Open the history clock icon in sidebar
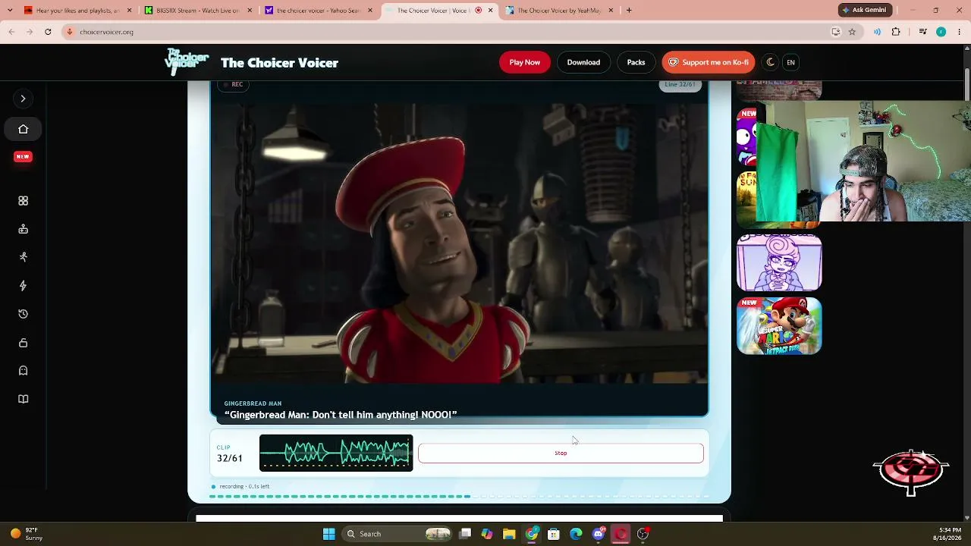The width and height of the screenshot is (971, 546). tap(23, 314)
